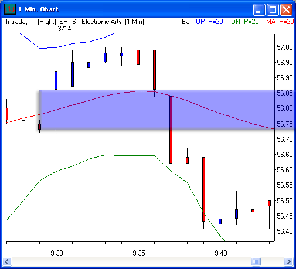Minimize the 1 Min. Chart window
This screenshot has height=269, width=296.
pyautogui.click(x=259, y=10)
